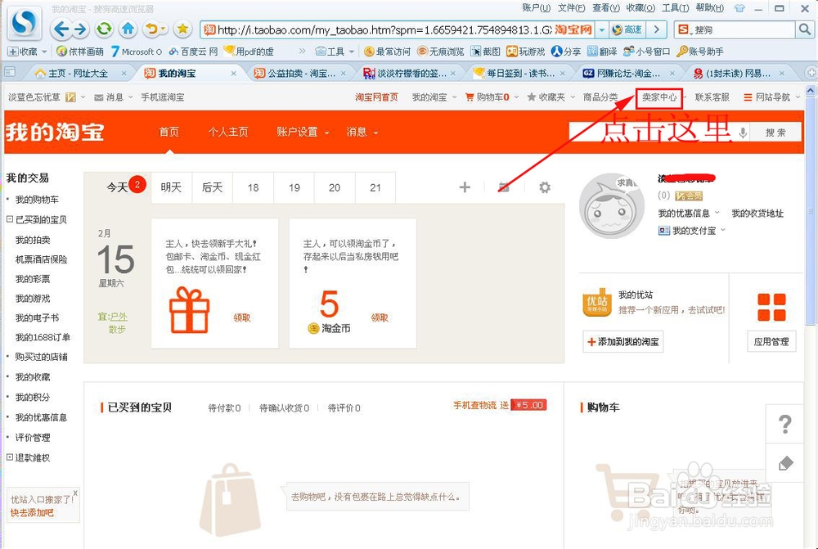Click the 高速 mode toggle button
The width and height of the screenshot is (818, 549).
(627, 29)
